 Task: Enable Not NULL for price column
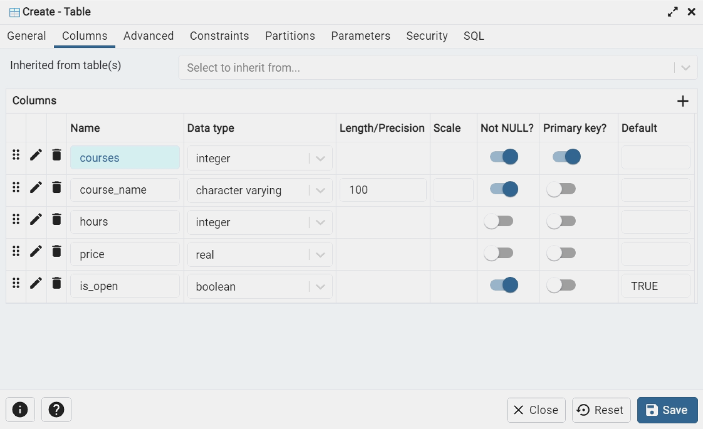pyautogui.click(x=498, y=253)
